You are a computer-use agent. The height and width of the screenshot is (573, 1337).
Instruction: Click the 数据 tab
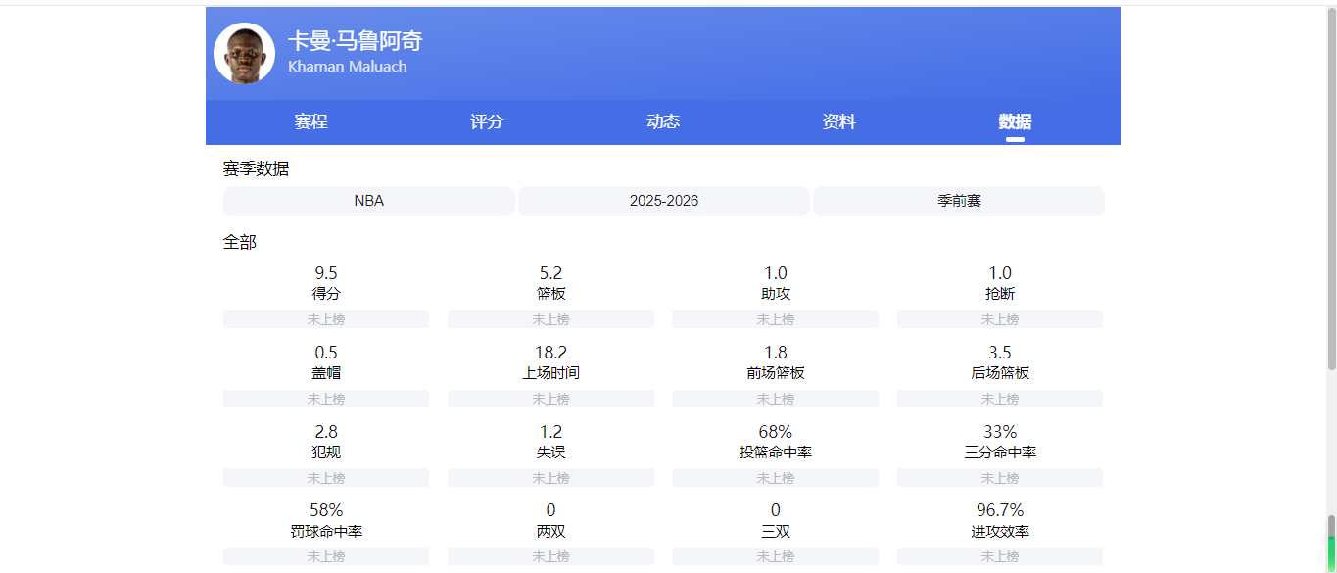[1015, 122]
